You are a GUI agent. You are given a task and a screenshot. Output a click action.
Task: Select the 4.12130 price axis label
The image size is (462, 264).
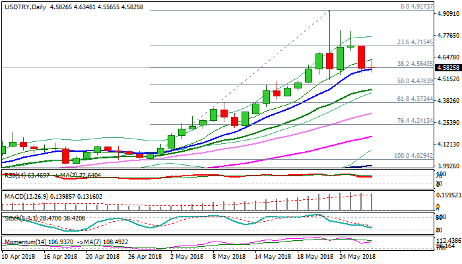click(447, 144)
